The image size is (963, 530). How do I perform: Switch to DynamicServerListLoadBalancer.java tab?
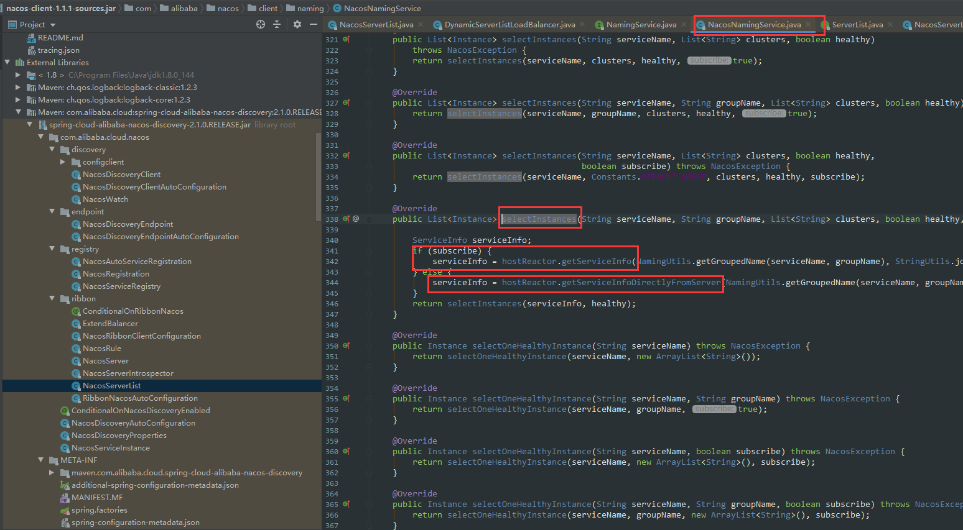[x=509, y=24]
